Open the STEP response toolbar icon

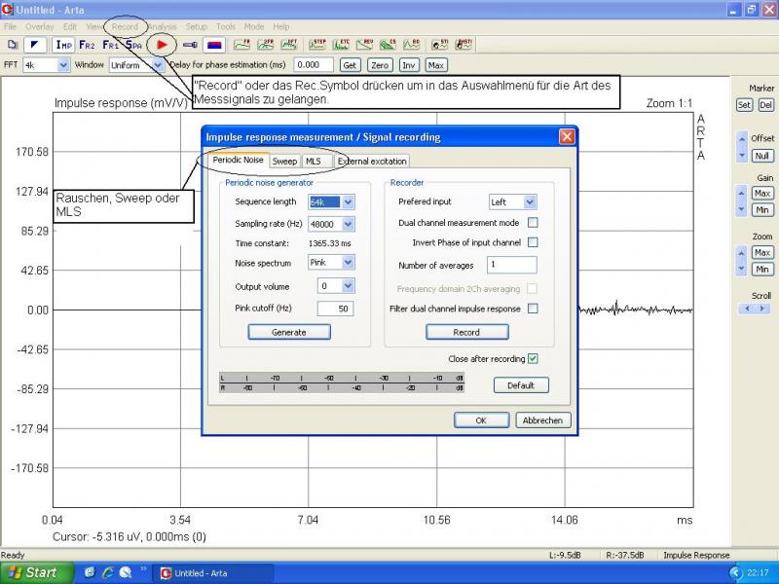pos(318,45)
